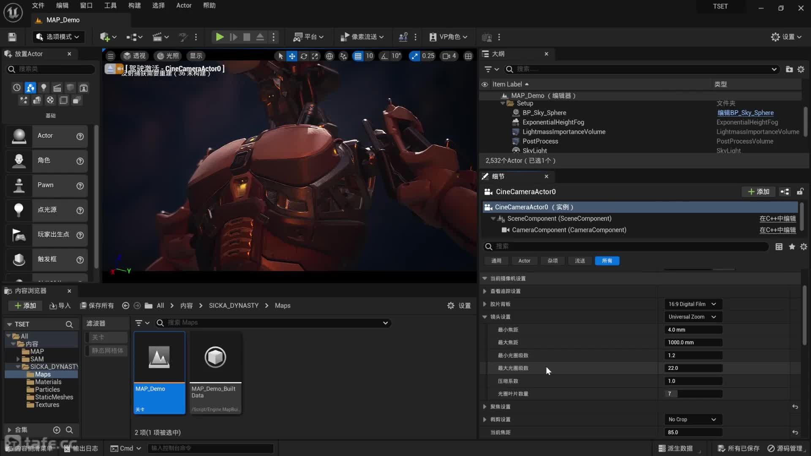Image resolution: width=811 pixels, height=456 pixels.
Task: Click new folder icon in Outliner
Action: pyautogui.click(x=789, y=69)
